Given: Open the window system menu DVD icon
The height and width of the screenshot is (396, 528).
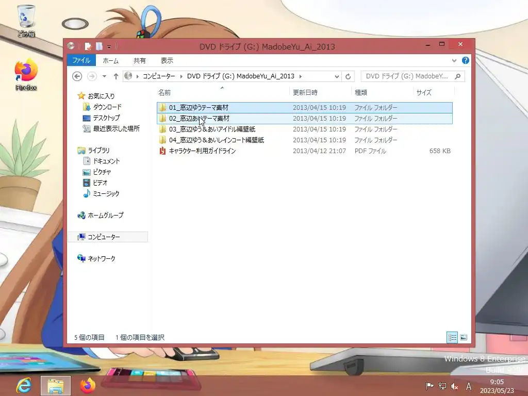Looking at the screenshot, I should 71,46.
